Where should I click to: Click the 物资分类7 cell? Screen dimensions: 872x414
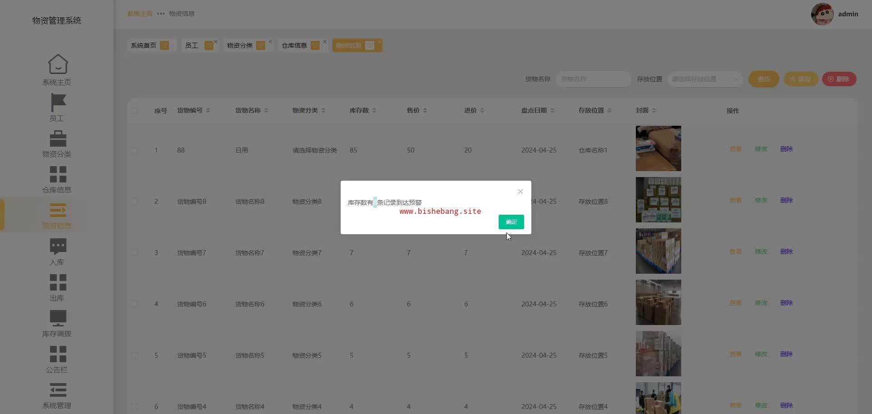click(x=307, y=253)
